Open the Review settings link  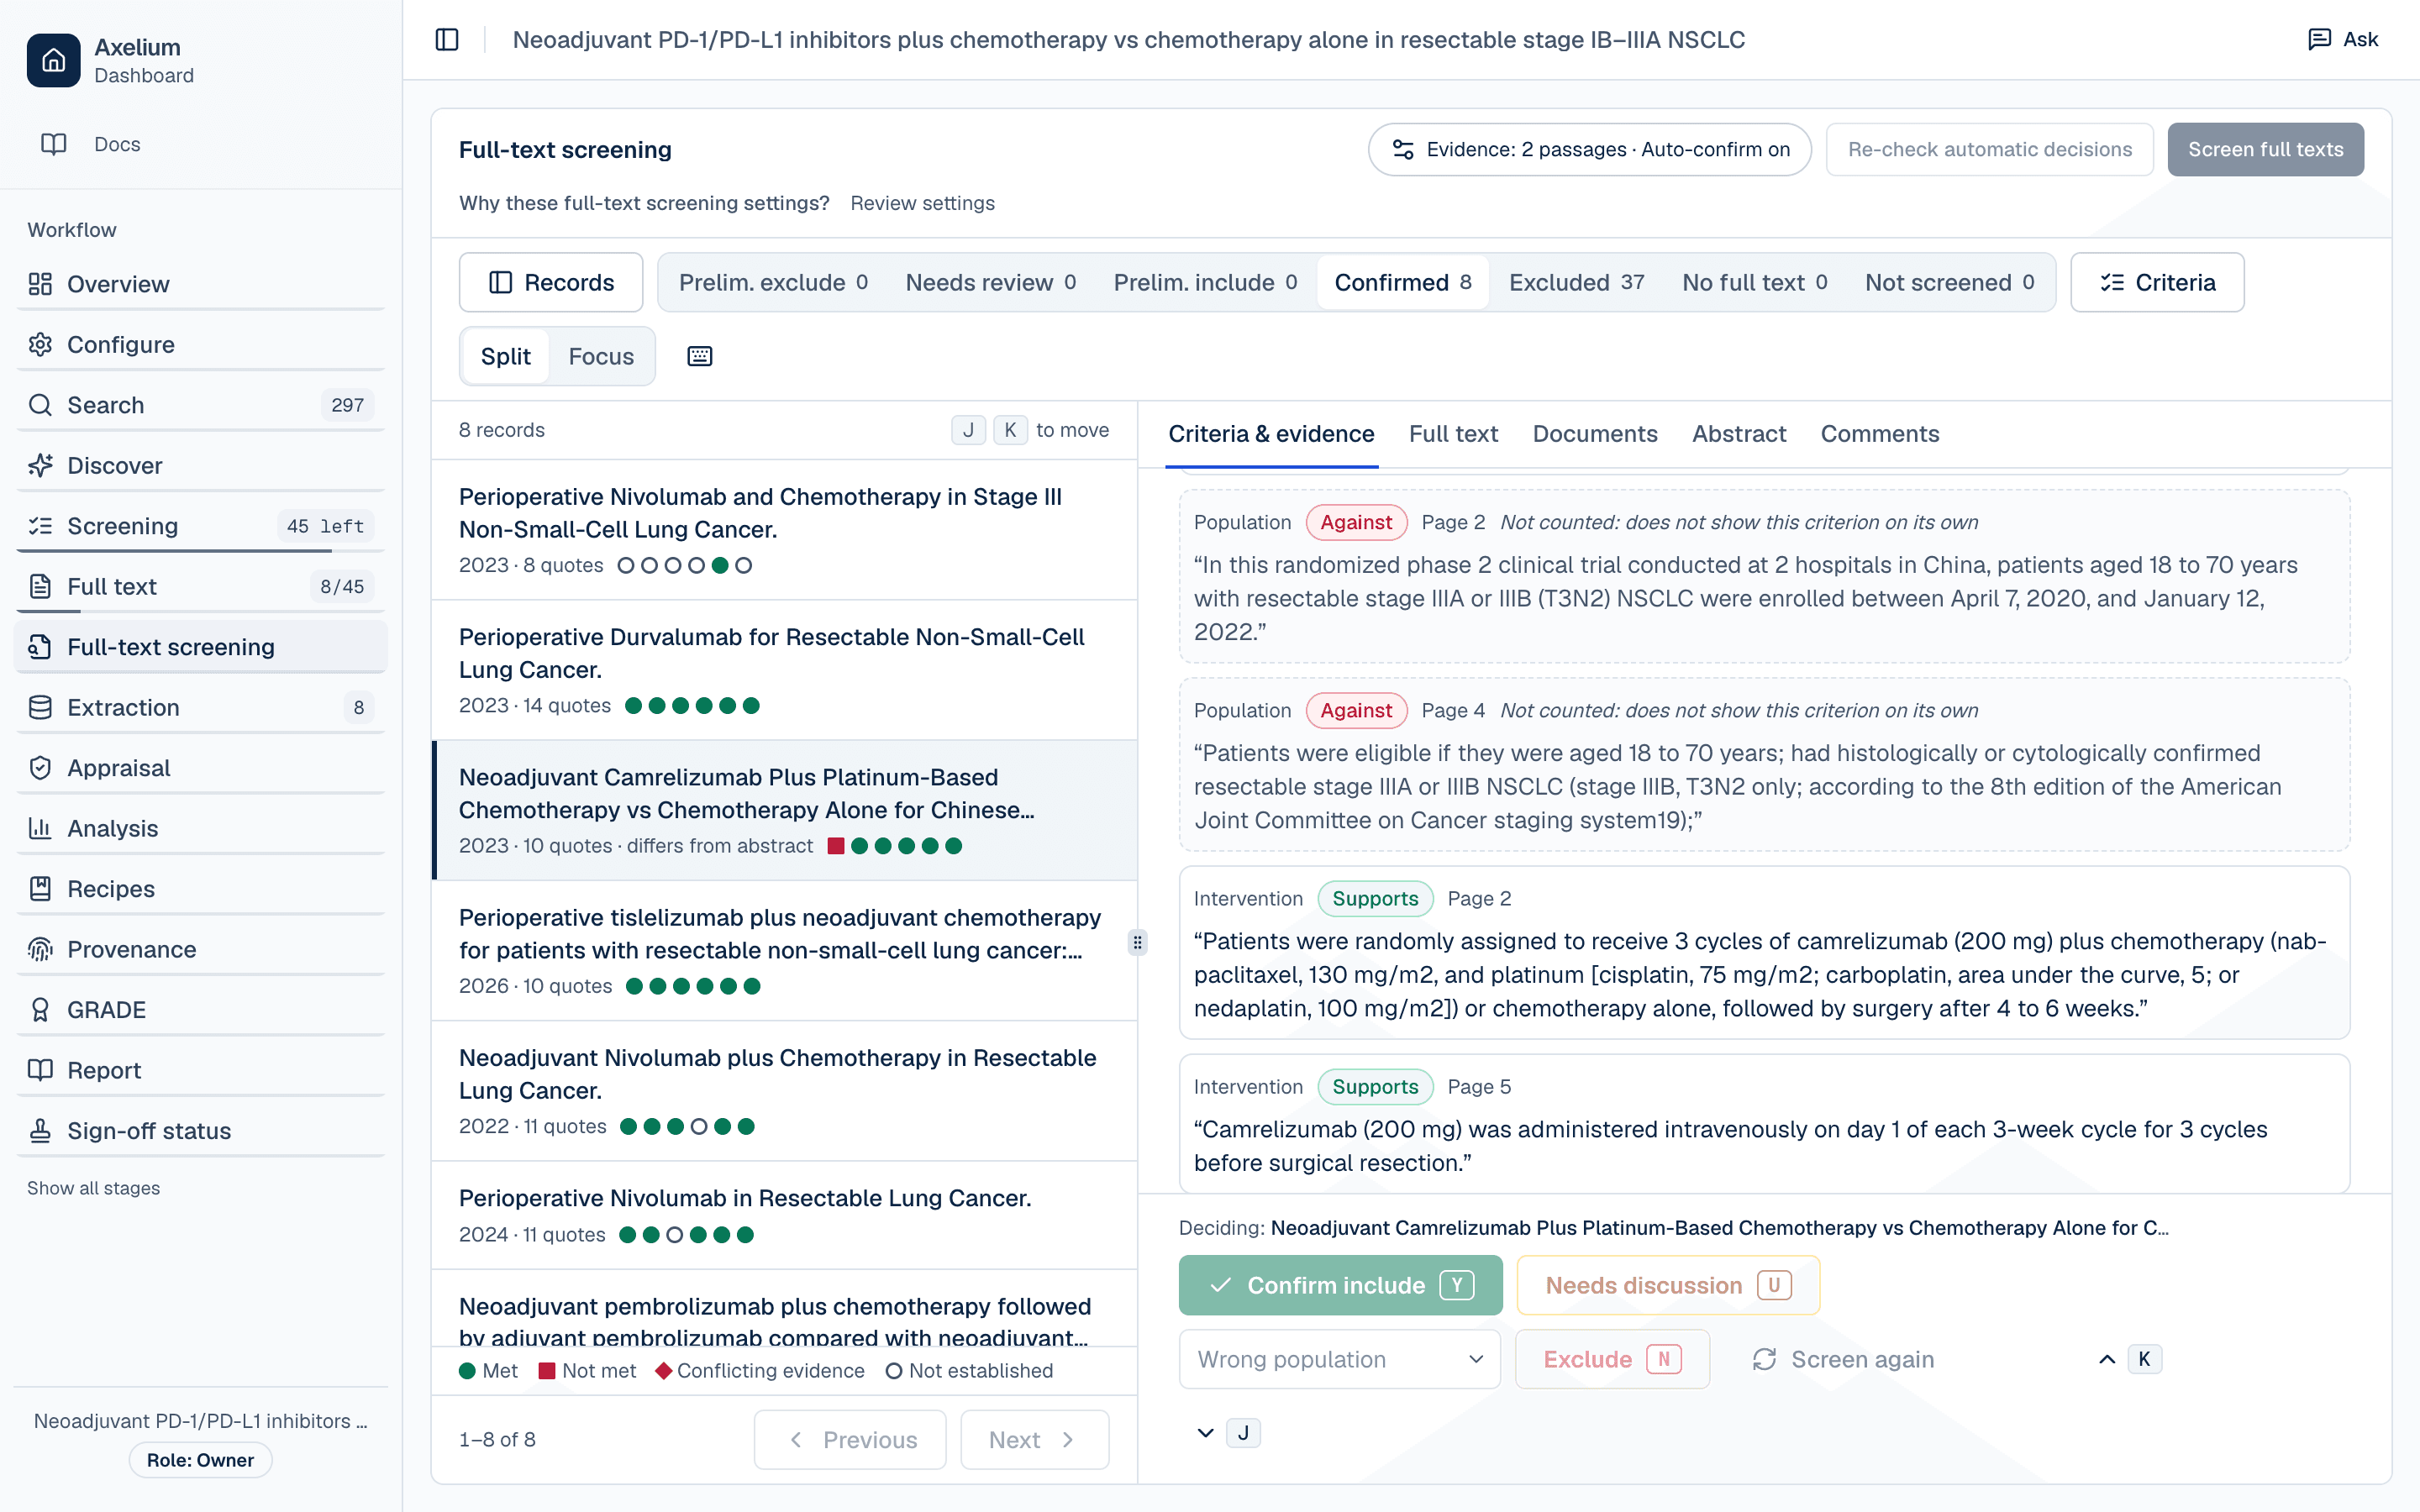click(x=922, y=203)
